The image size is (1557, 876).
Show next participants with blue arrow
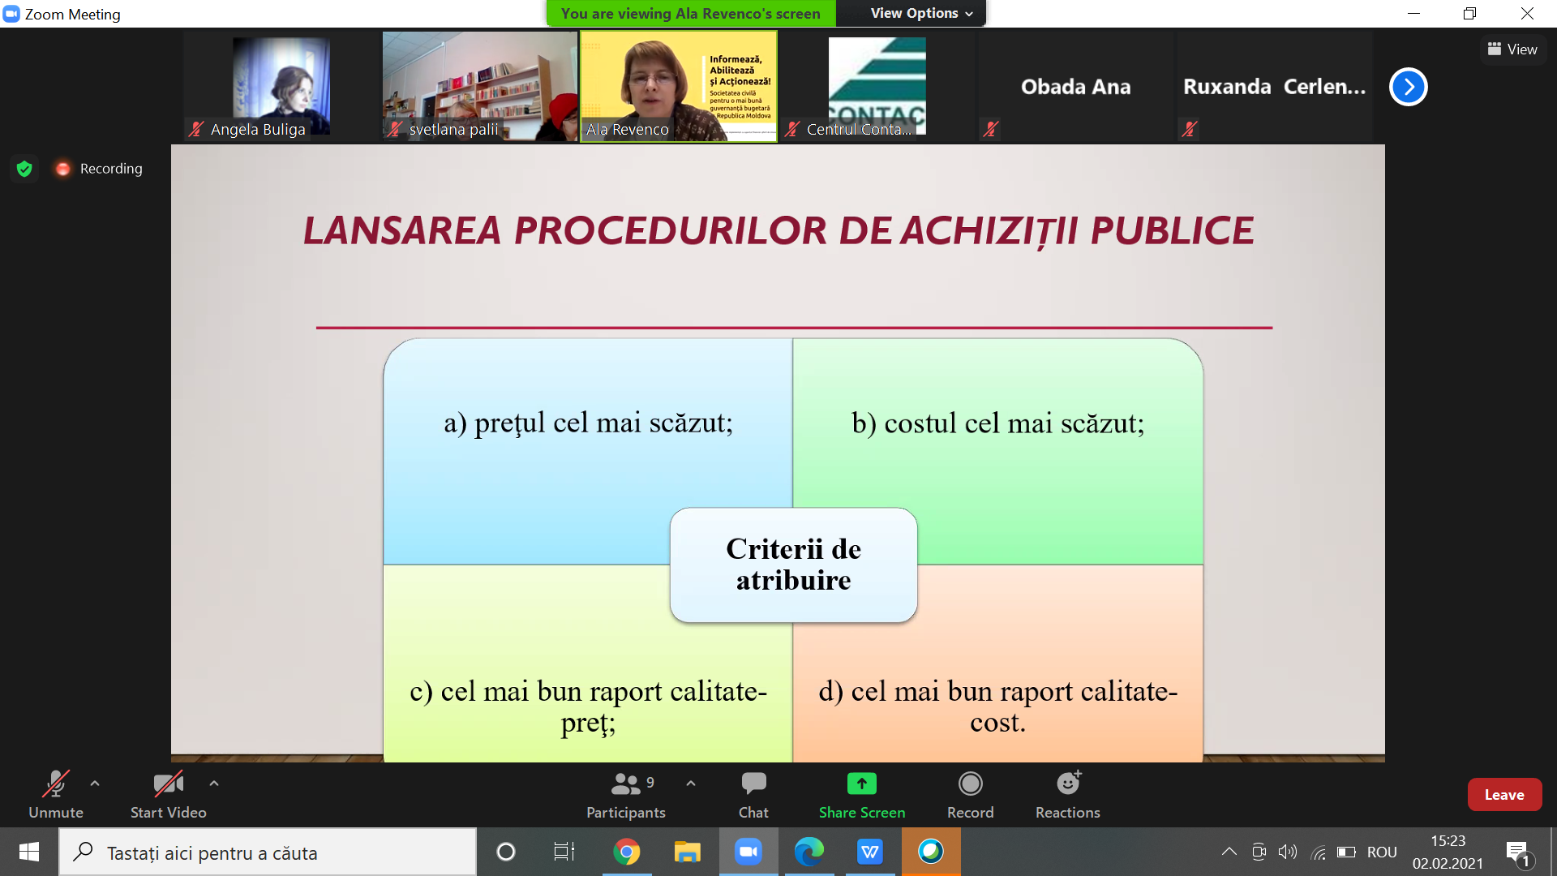[1408, 87]
